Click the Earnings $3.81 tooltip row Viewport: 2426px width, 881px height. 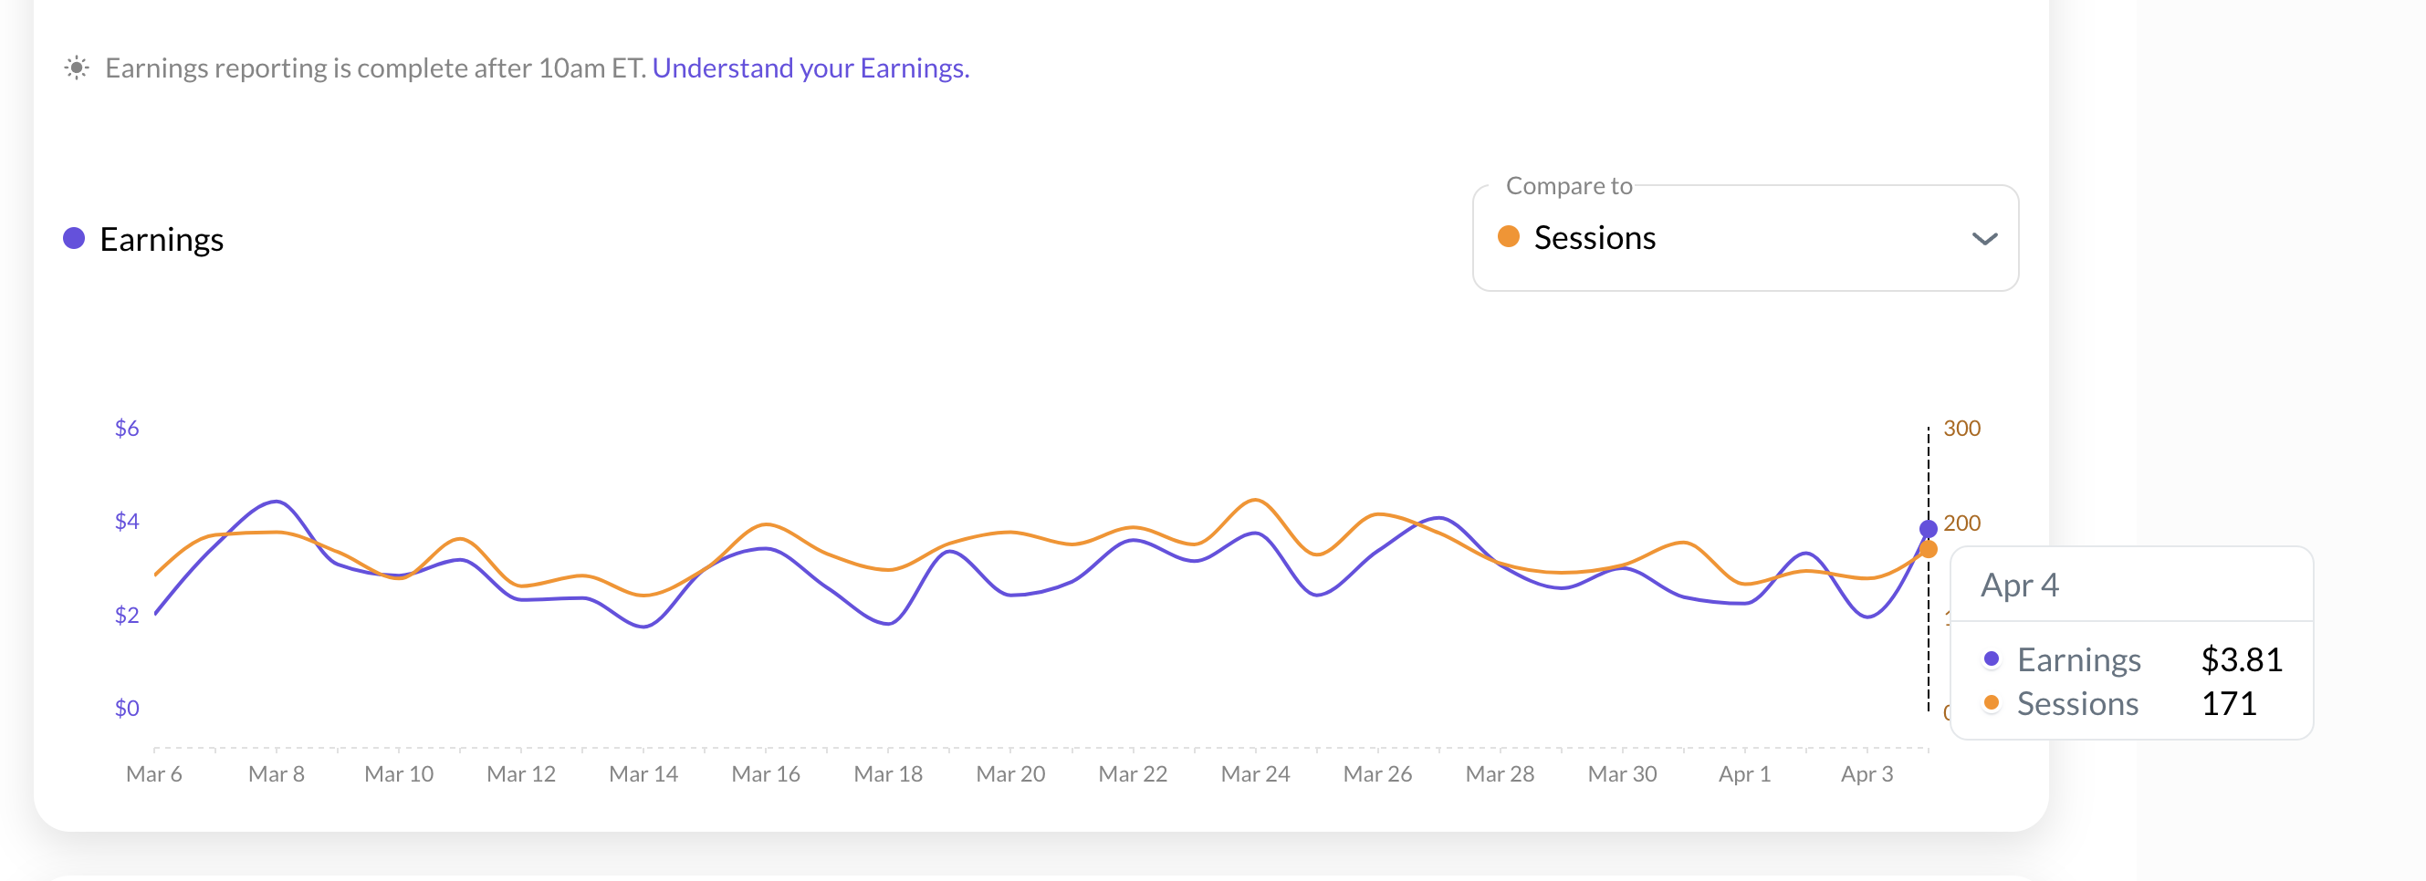2132,659
